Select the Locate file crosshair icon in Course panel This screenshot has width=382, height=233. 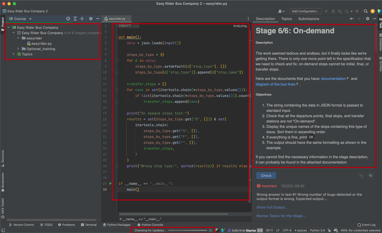click(68, 19)
